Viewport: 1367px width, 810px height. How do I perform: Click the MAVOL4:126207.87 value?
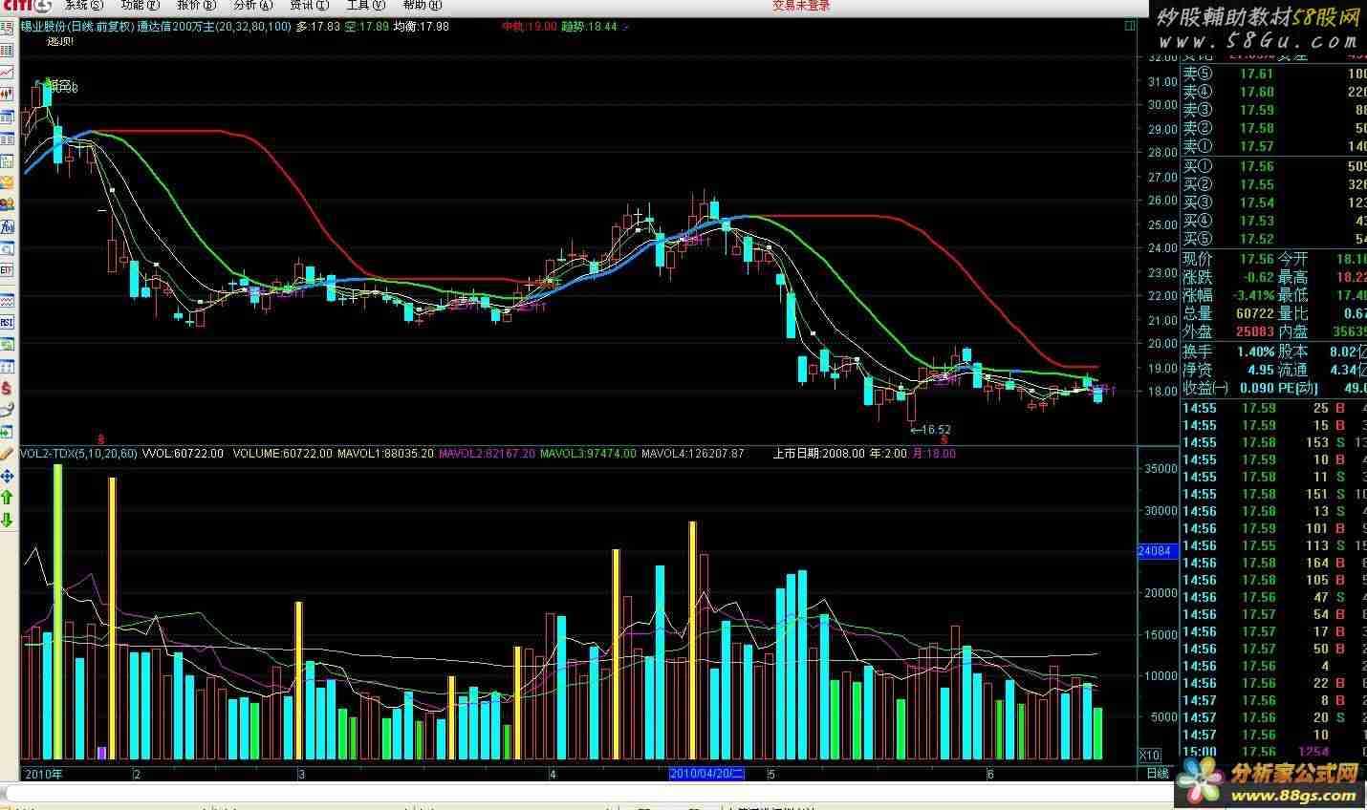click(x=693, y=454)
